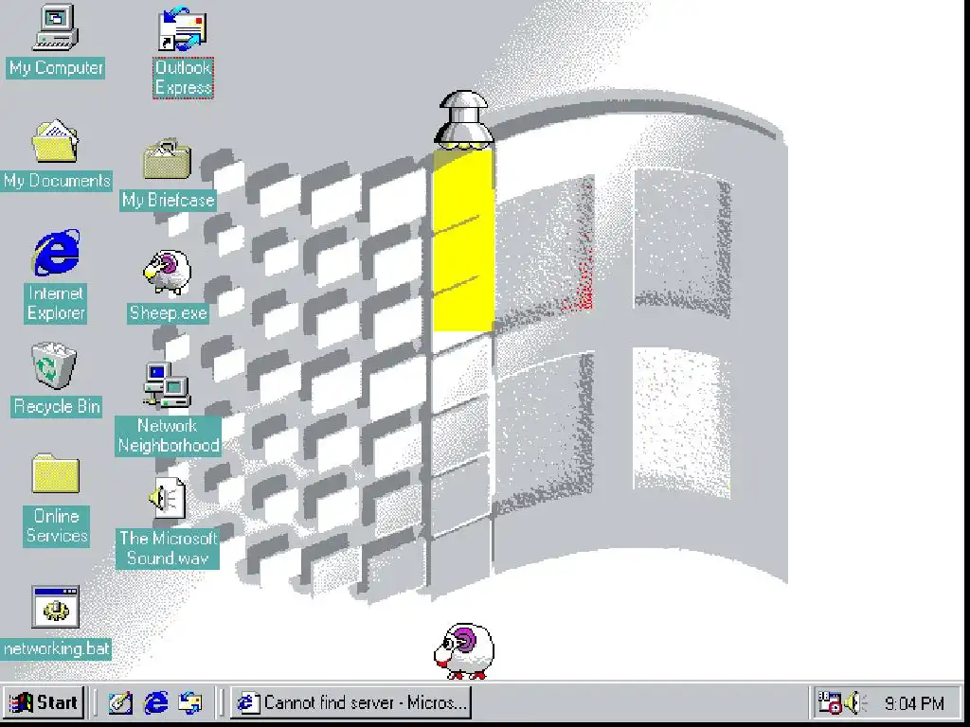Click the Recycle Bin label text

pos(56,407)
